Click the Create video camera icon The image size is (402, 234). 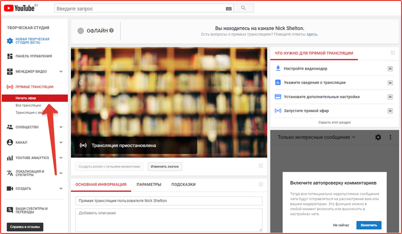10,189
